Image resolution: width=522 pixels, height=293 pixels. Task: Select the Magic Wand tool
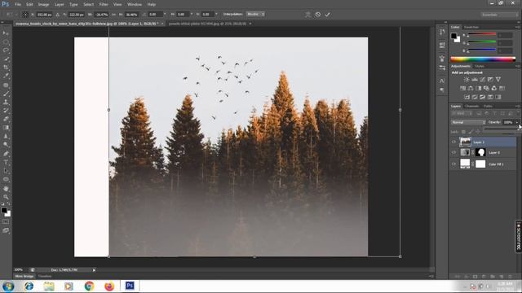pyautogui.click(x=6, y=59)
